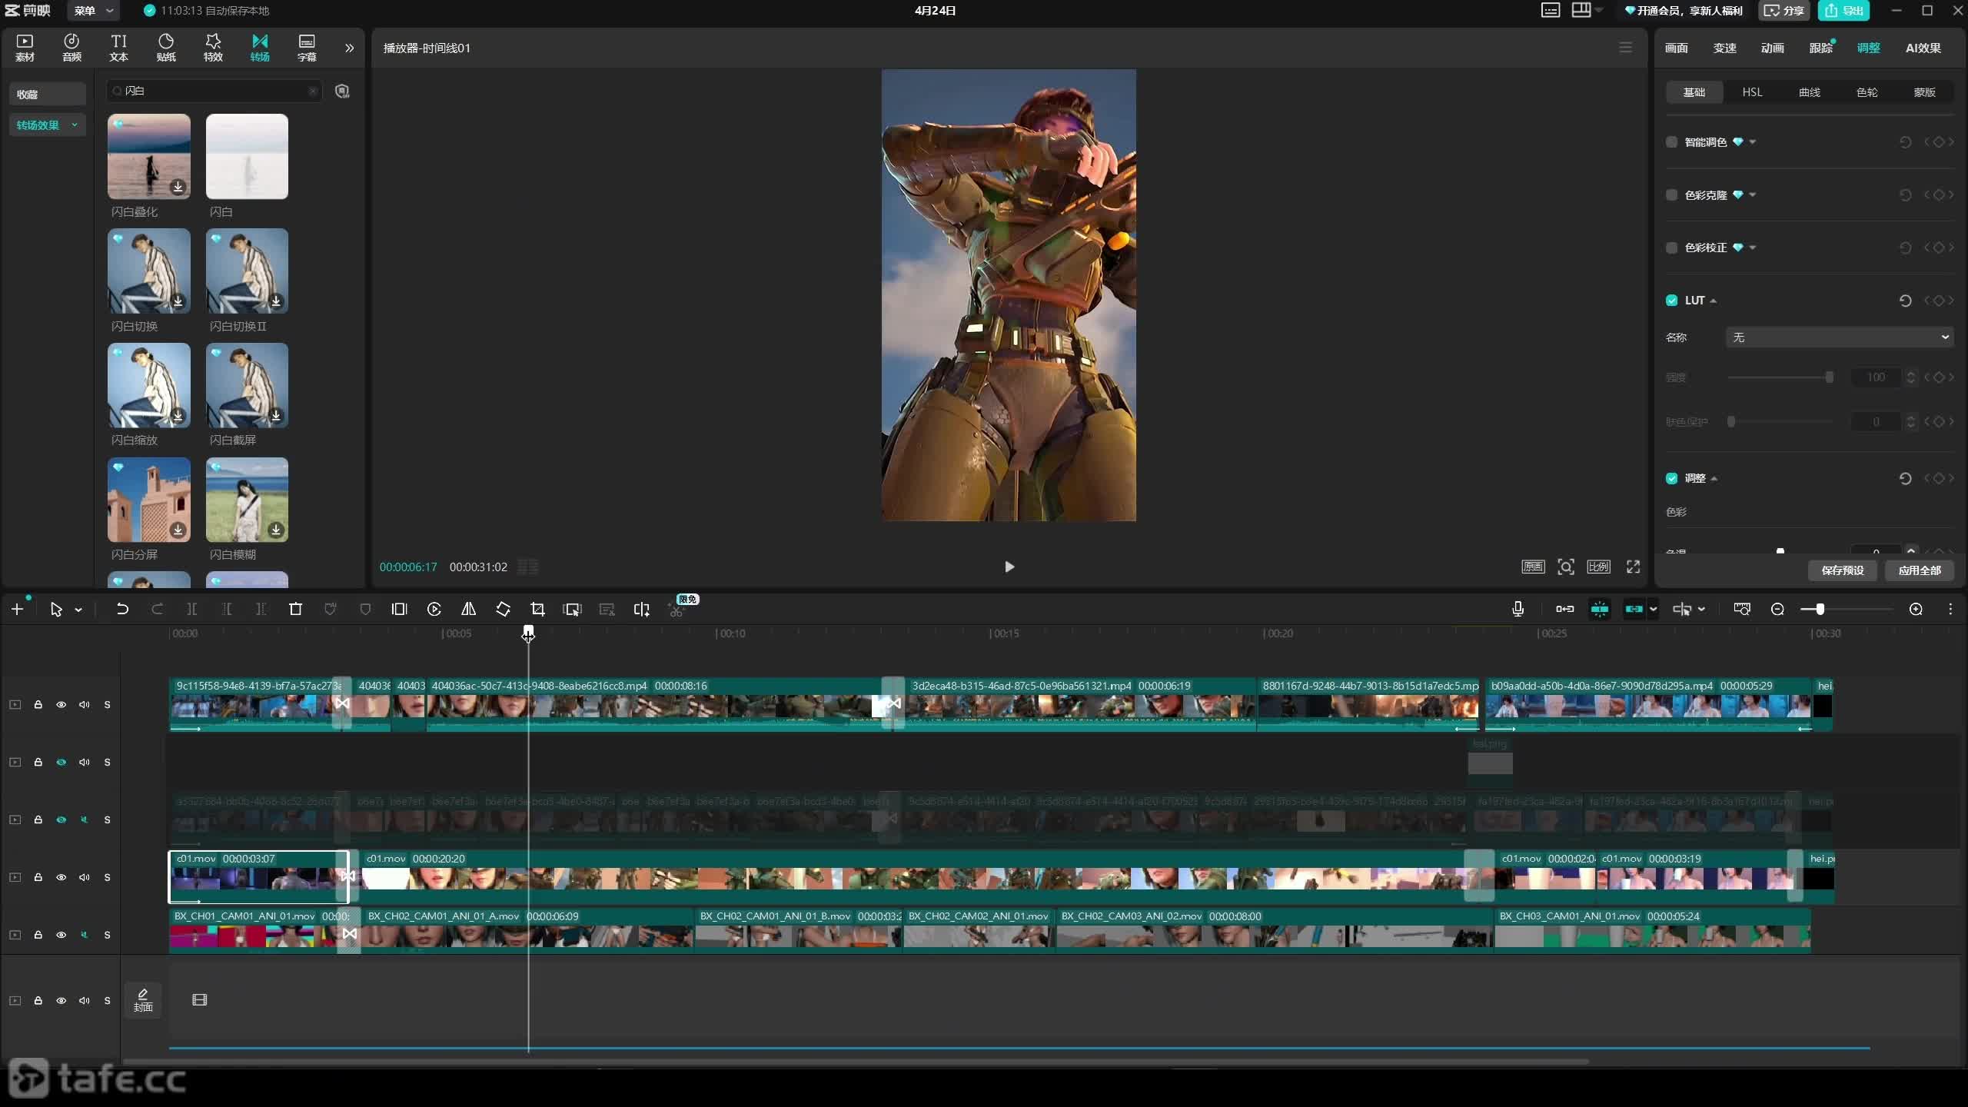The height and width of the screenshot is (1107, 1968).
Task: Toggle the auto-snap timeline button
Action: [x=1599, y=609]
